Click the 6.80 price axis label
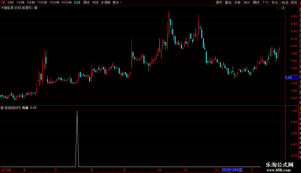The height and width of the screenshot is (173, 301). click(294, 17)
